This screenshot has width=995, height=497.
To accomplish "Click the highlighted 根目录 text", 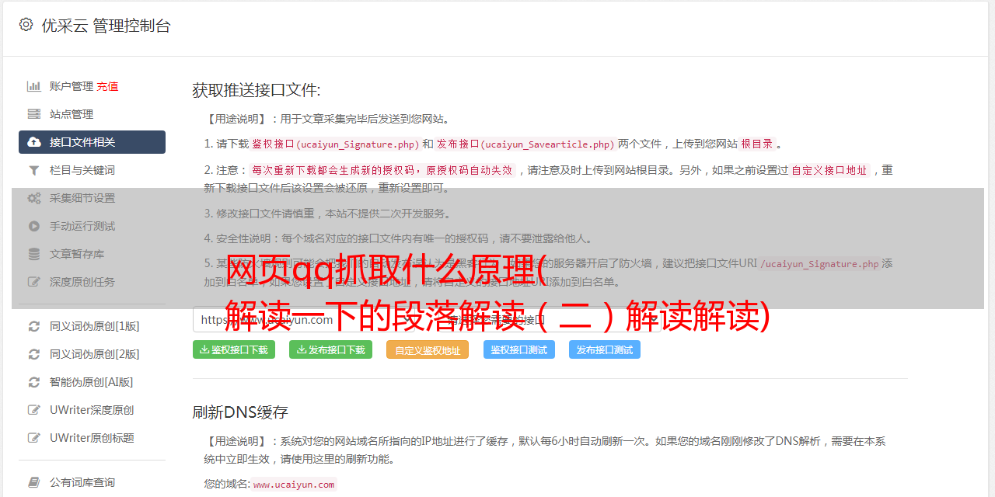I will pyautogui.click(x=757, y=144).
